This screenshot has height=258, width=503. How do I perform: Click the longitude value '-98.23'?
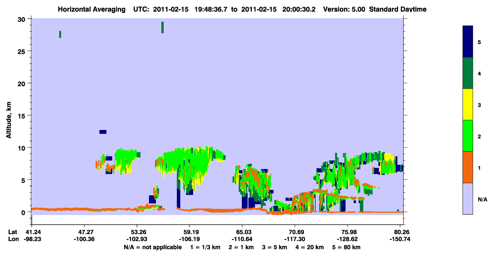32,239
